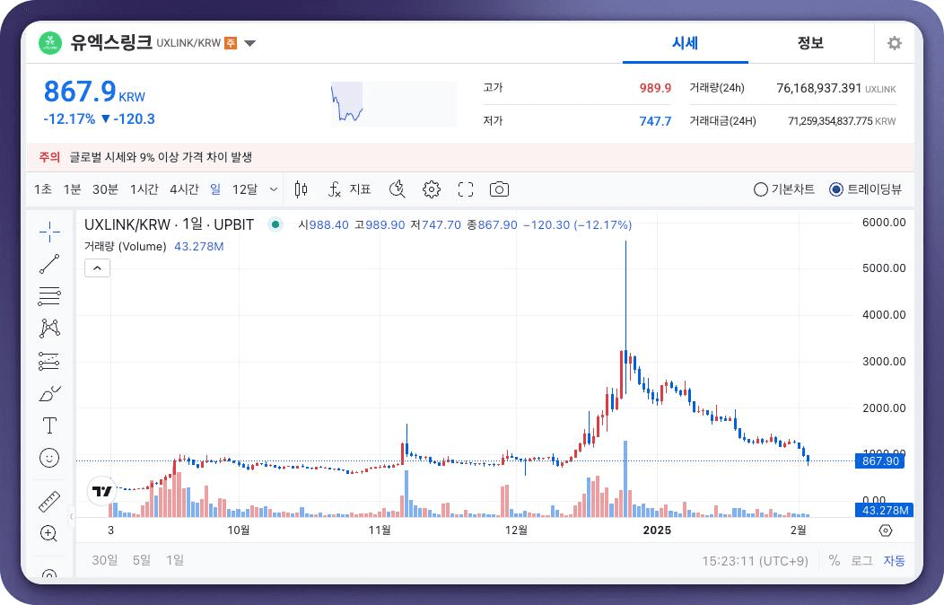Select the ruler measure tool

click(x=49, y=502)
